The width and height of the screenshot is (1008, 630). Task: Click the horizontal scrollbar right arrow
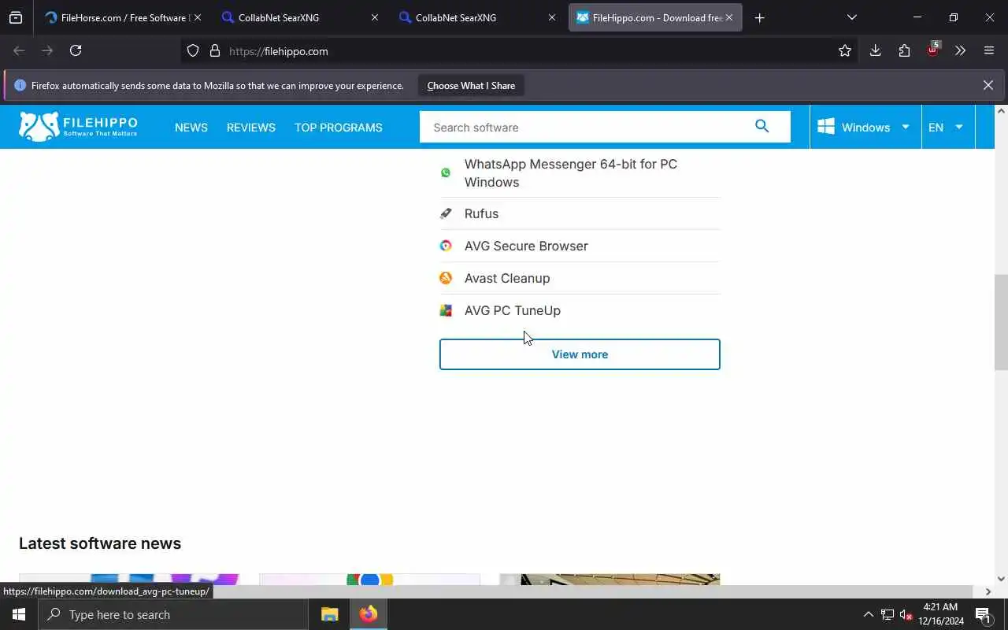[988, 591]
